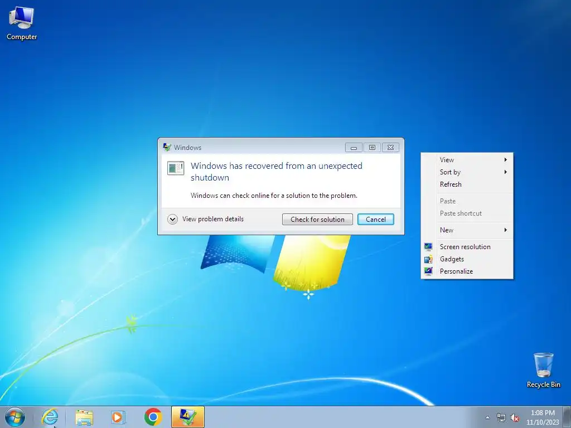
Task: Choose Refresh from the context menu
Action: point(467,184)
